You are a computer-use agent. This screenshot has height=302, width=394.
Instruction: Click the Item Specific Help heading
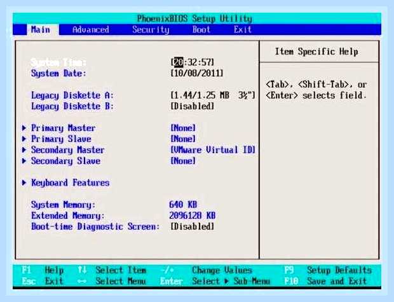(316, 51)
